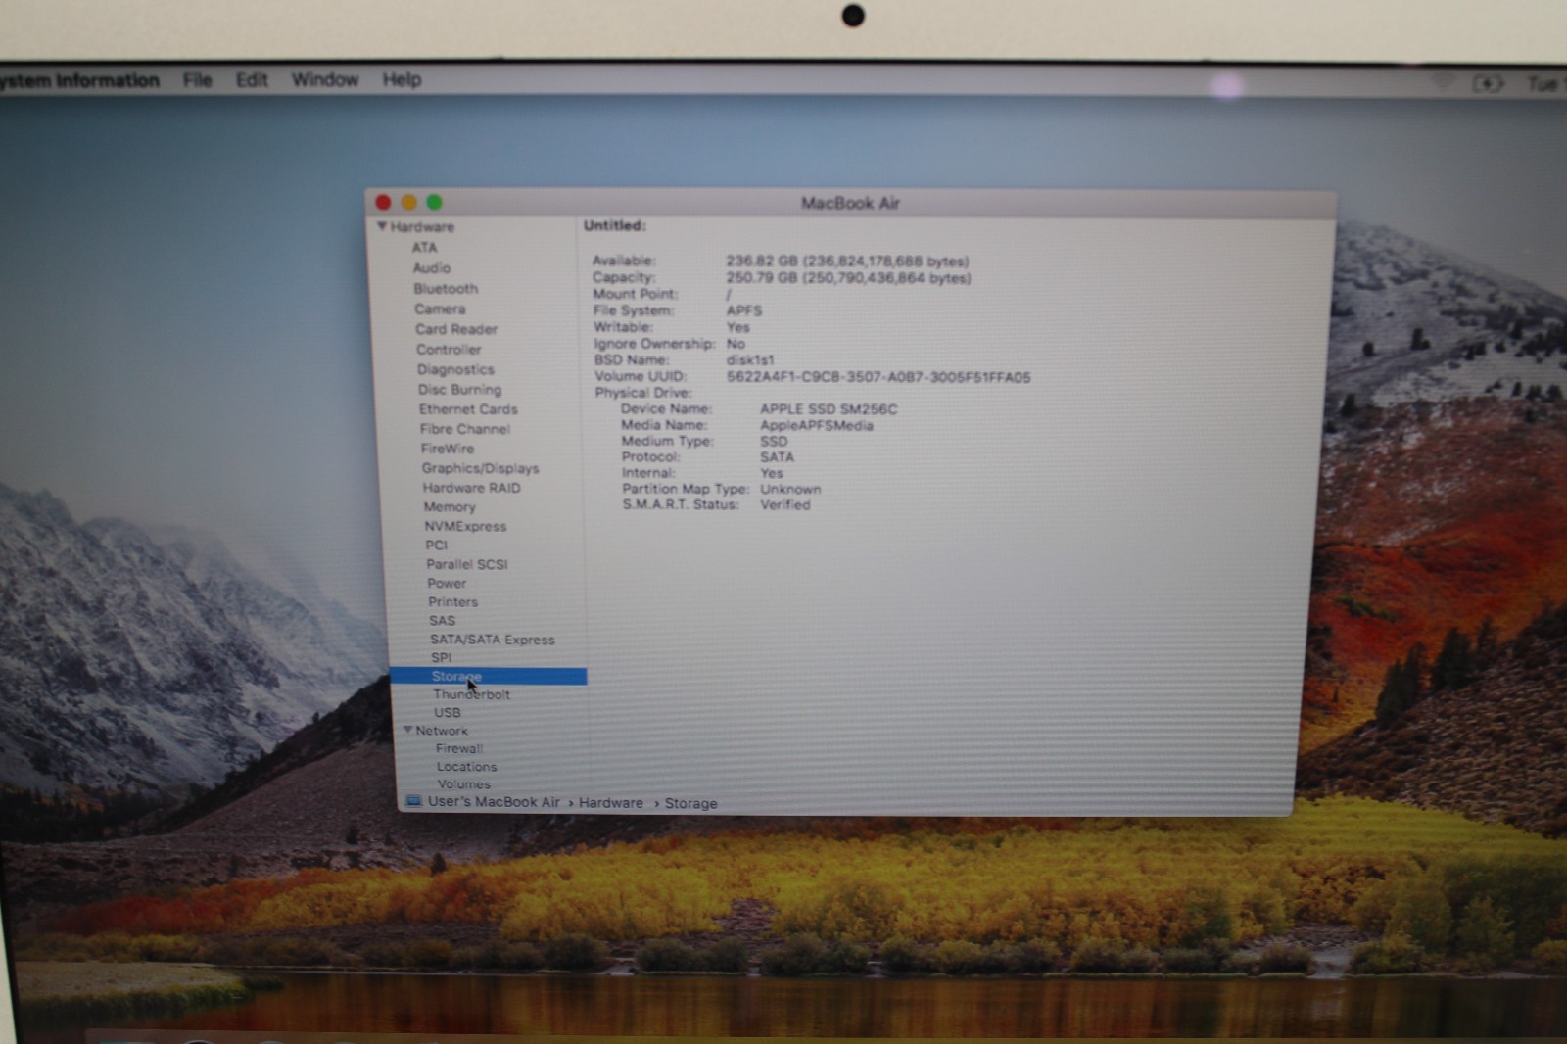The width and height of the screenshot is (1567, 1044).
Task: Click the highlighted Storage sidebar row
Action: (488, 677)
